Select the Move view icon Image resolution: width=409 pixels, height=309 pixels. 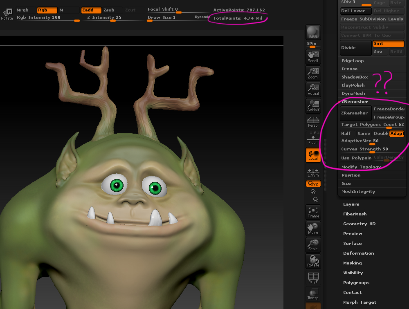click(313, 228)
